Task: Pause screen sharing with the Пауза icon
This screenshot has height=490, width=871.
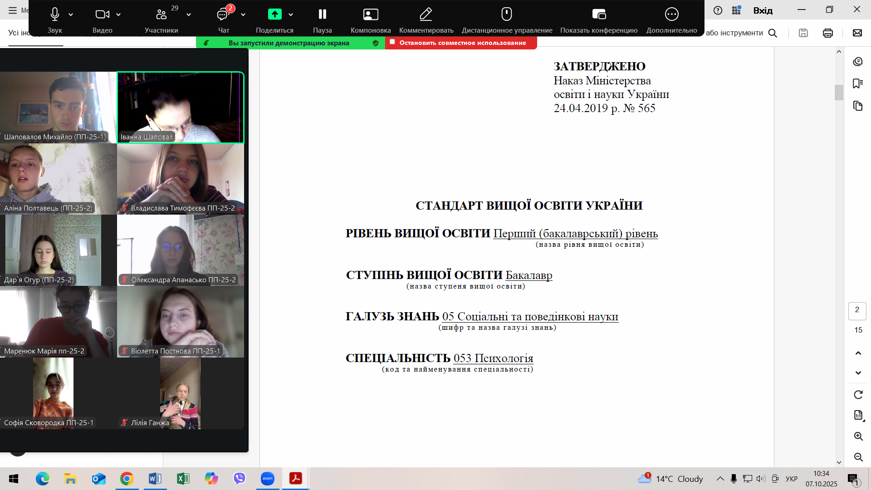Action: click(x=322, y=15)
